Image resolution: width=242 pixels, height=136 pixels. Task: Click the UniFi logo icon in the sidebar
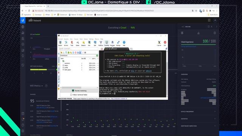23,20
